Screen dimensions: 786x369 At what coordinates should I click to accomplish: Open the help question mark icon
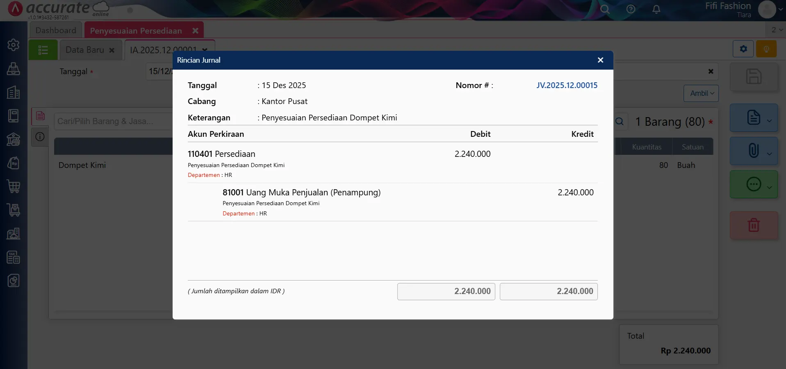(x=631, y=9)
